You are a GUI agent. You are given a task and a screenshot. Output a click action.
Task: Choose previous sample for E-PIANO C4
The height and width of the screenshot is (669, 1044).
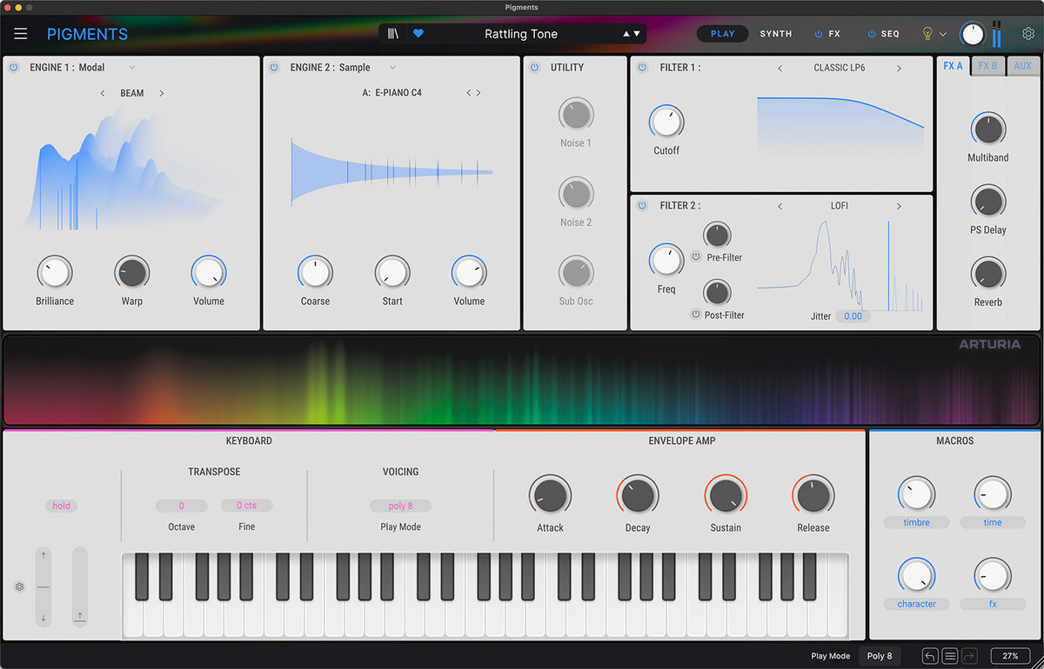(469, 93)
